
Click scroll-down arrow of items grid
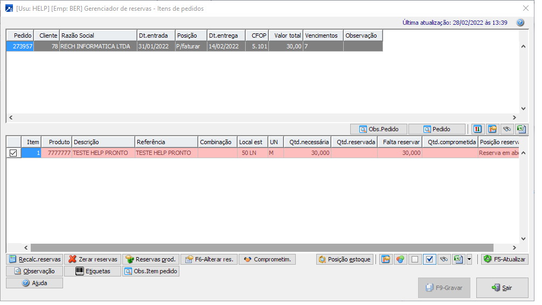[x=523, y=239]
